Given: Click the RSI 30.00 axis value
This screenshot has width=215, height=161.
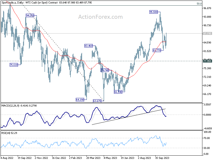Looking at the screenshot, I should (207, 148).
